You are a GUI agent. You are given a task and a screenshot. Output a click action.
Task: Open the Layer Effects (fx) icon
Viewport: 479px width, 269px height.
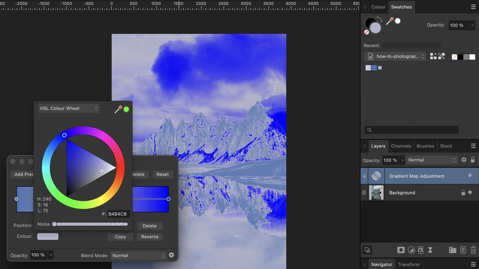[x=421, y=250]
